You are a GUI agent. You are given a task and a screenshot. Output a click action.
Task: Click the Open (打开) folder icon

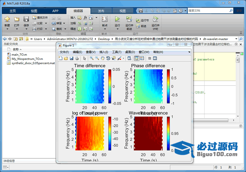(17, 19)
